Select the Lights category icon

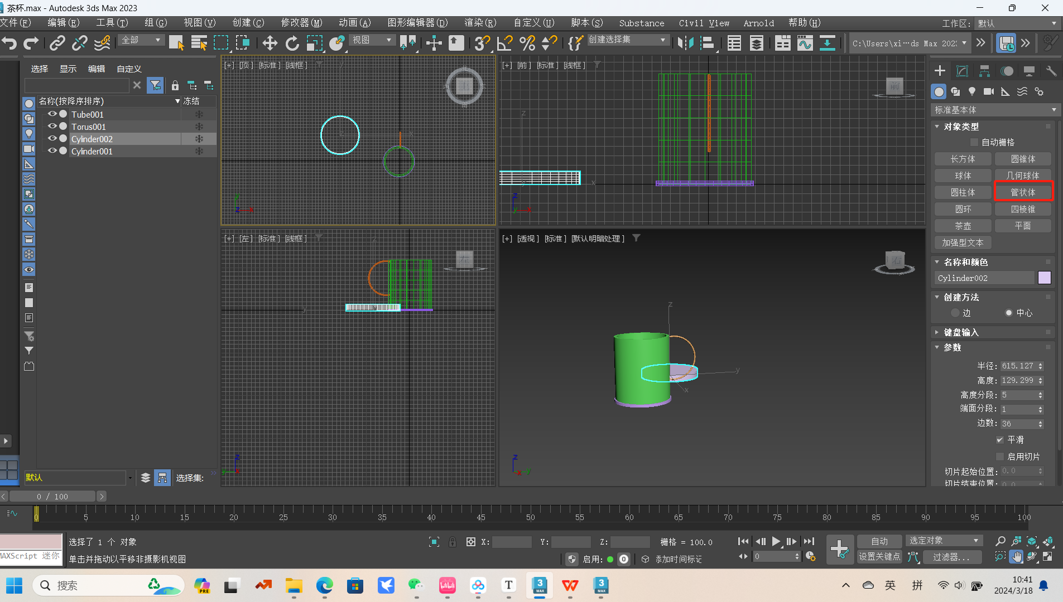coord(972,91)
